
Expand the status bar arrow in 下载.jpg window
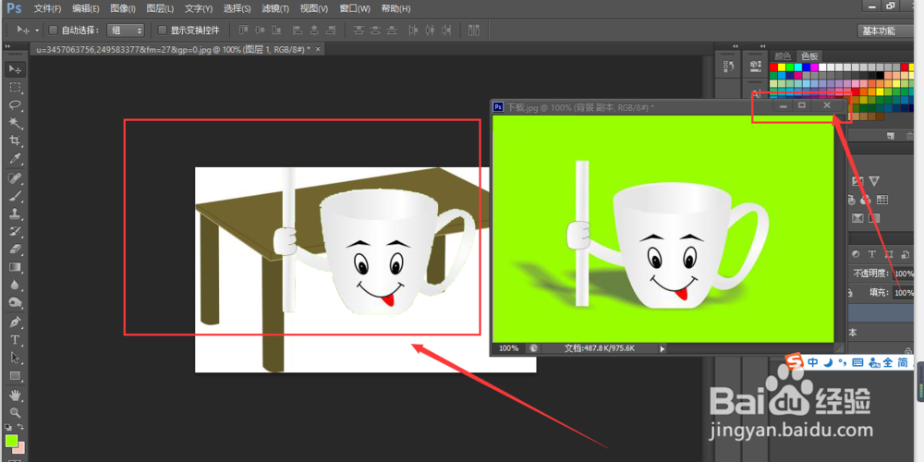click(x=663, y=348)
